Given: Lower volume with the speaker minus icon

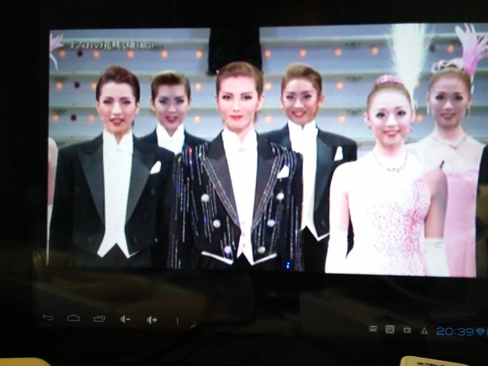Looking at the screenshot, I should click(x=125, y=319).
